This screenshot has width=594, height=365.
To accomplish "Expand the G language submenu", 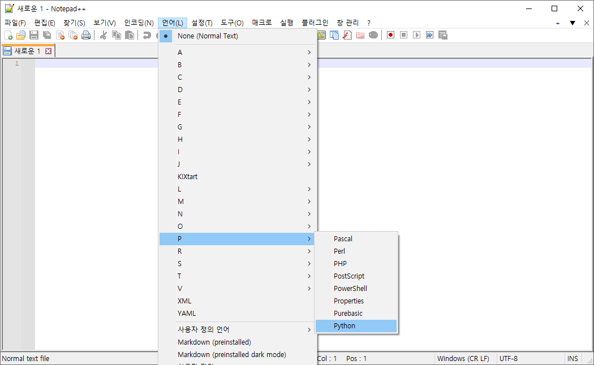I will pos(238,127).
